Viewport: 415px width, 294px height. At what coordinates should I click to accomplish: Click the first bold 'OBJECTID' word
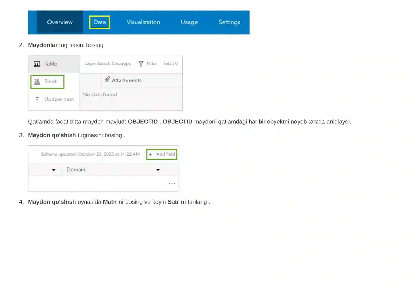click(143, 122)
